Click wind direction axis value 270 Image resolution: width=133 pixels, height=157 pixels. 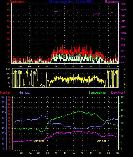point(8,74)
